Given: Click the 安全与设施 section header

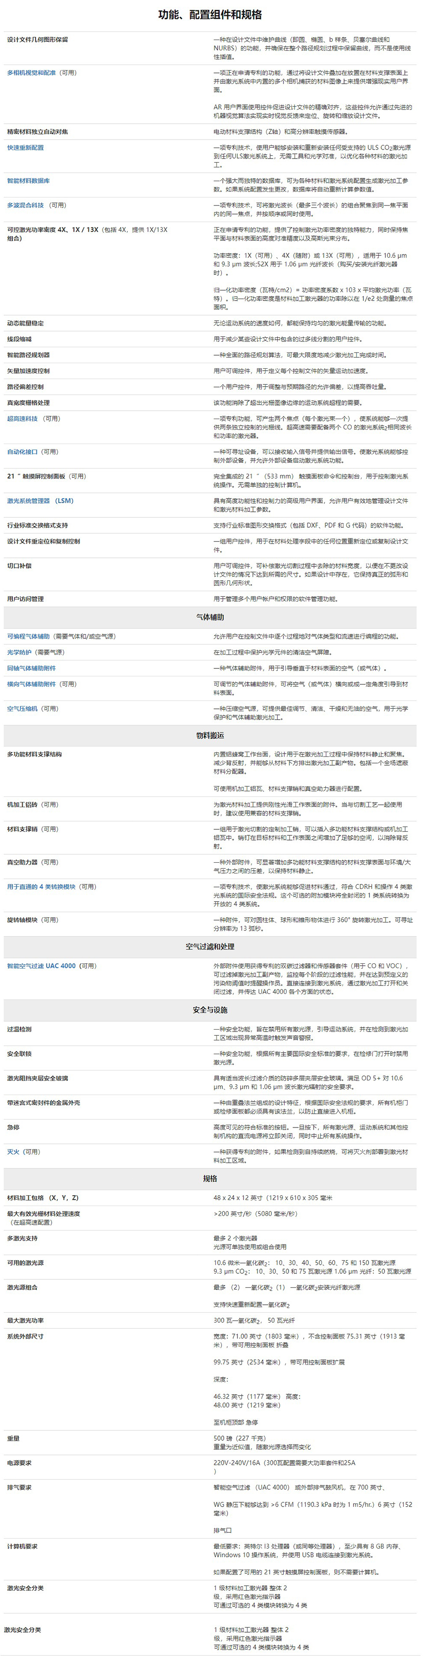Looking at the screenshot, I should pos(210,1010).
